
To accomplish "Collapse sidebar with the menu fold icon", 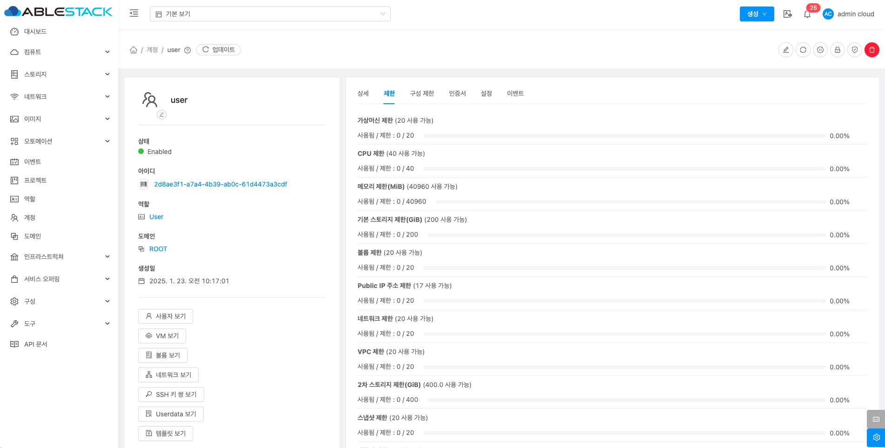I will (134, 13).
